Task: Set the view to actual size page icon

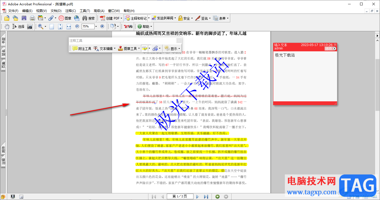Action: [52, 26]
